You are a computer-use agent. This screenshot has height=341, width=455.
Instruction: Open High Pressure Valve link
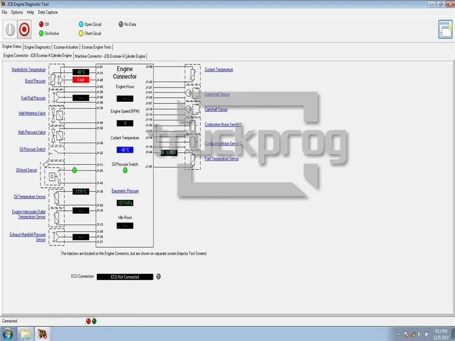pos(32,132)
